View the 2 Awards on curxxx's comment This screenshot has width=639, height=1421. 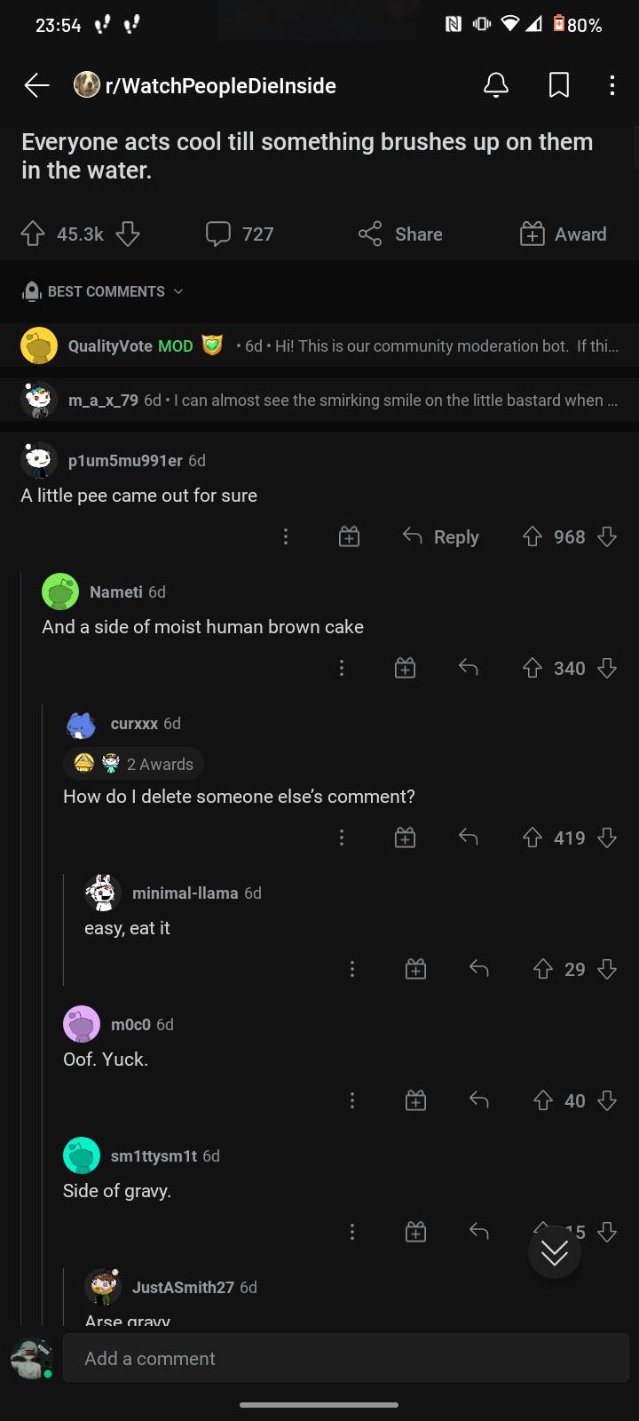click(133, 764)
